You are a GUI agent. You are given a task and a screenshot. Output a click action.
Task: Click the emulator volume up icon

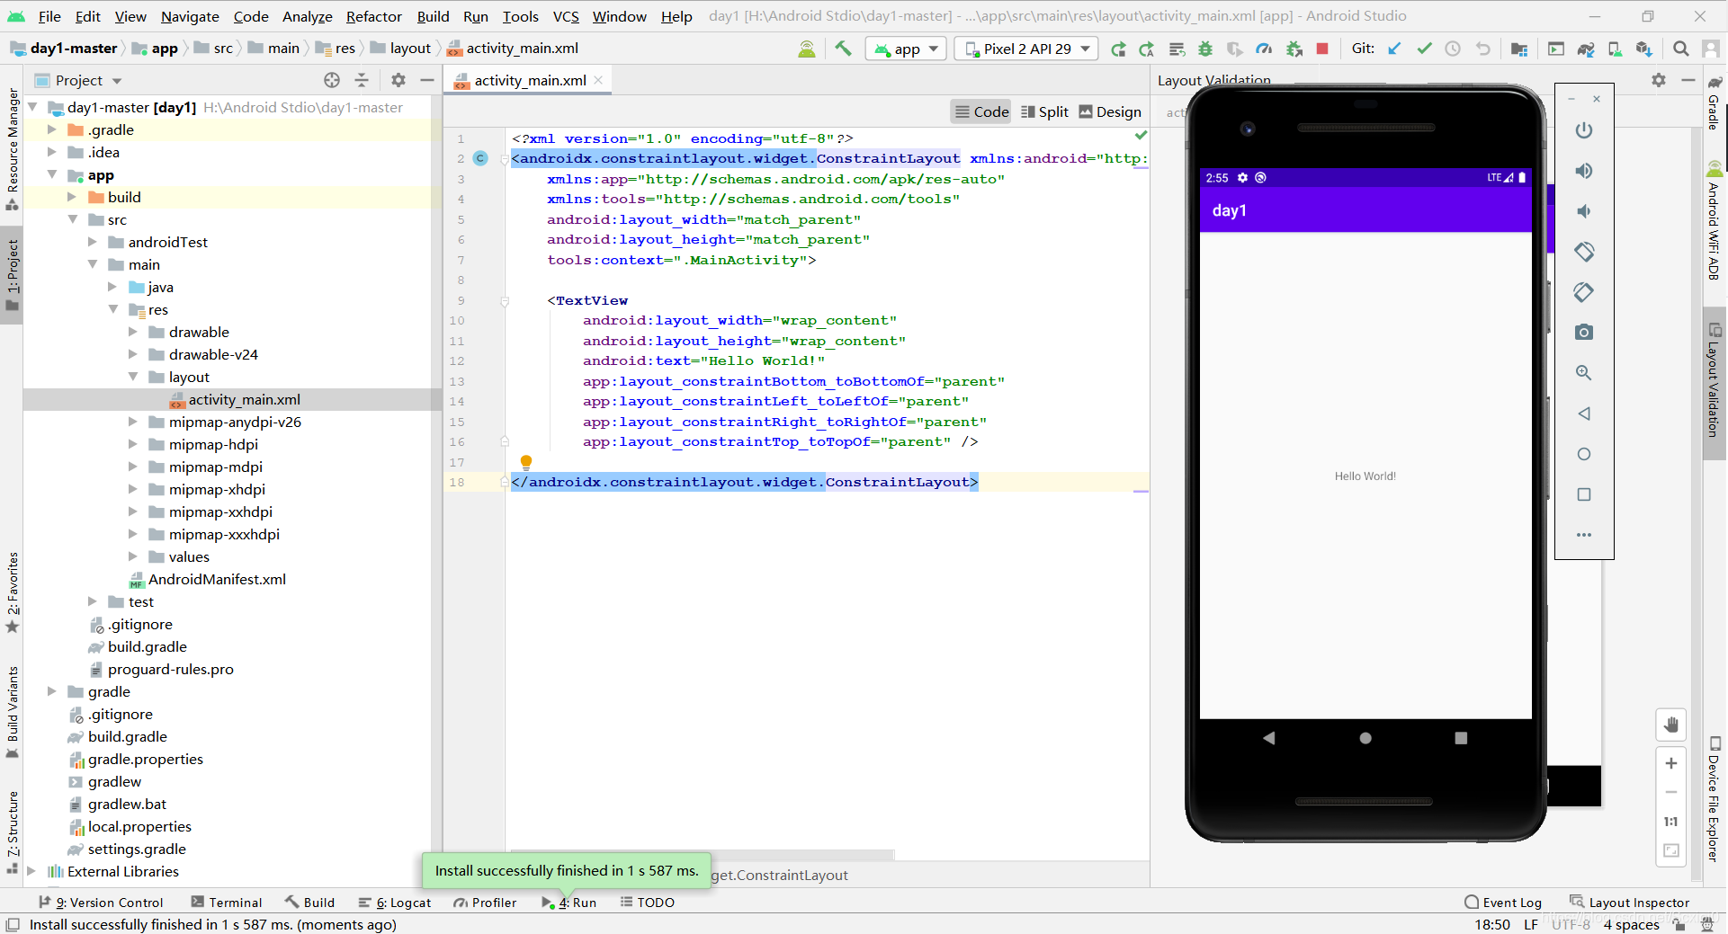coord(1584,171)
